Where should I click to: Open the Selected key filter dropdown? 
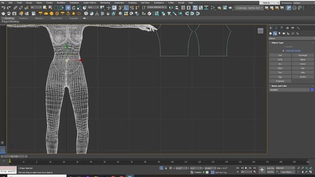point(285,168)
